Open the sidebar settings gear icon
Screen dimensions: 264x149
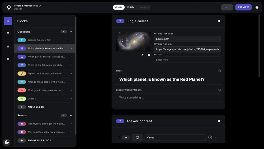coord(8,59)
